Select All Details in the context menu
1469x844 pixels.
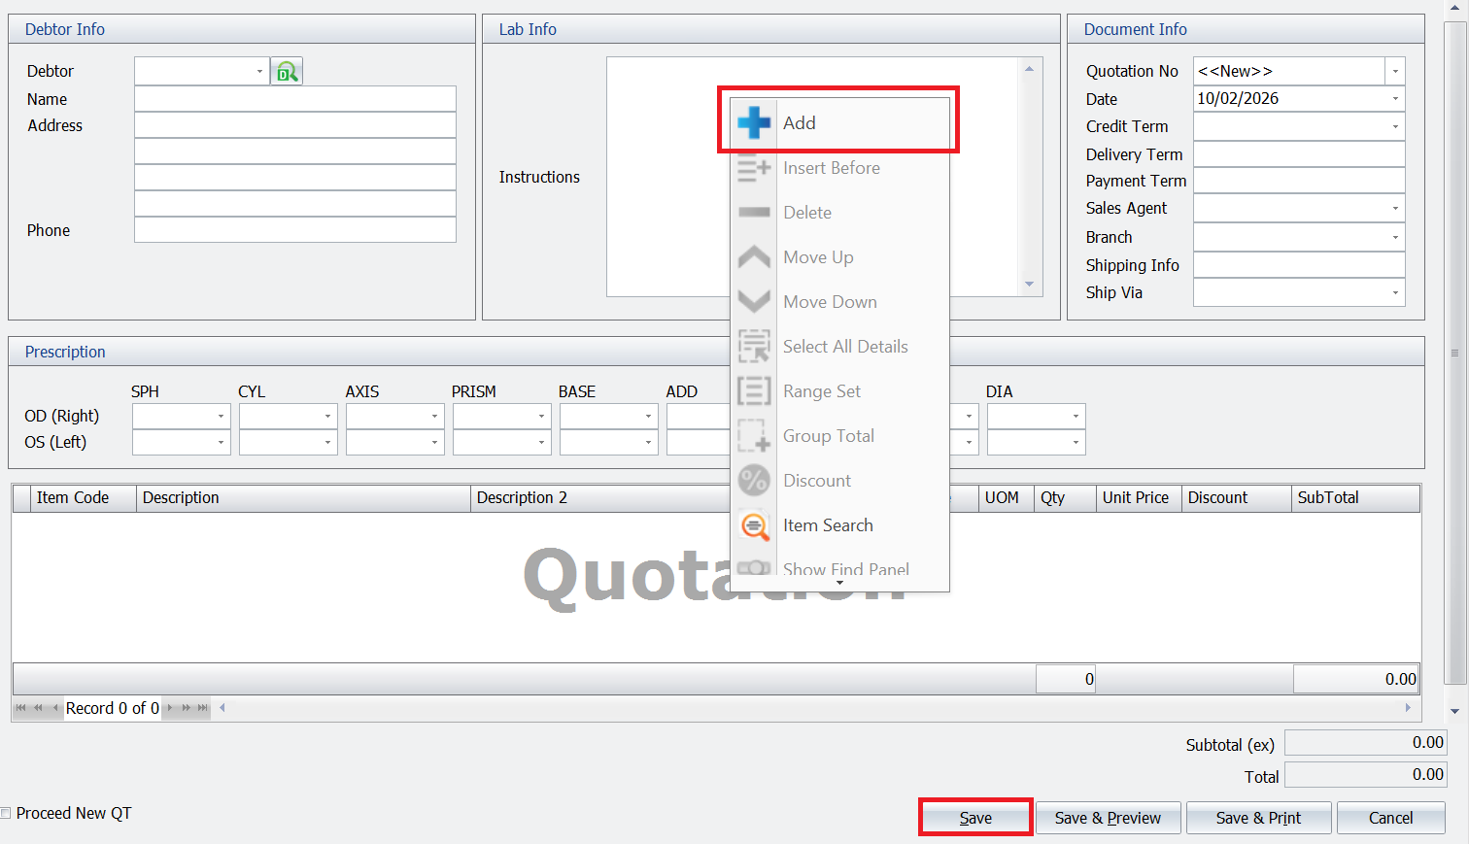tap(845, 346)
